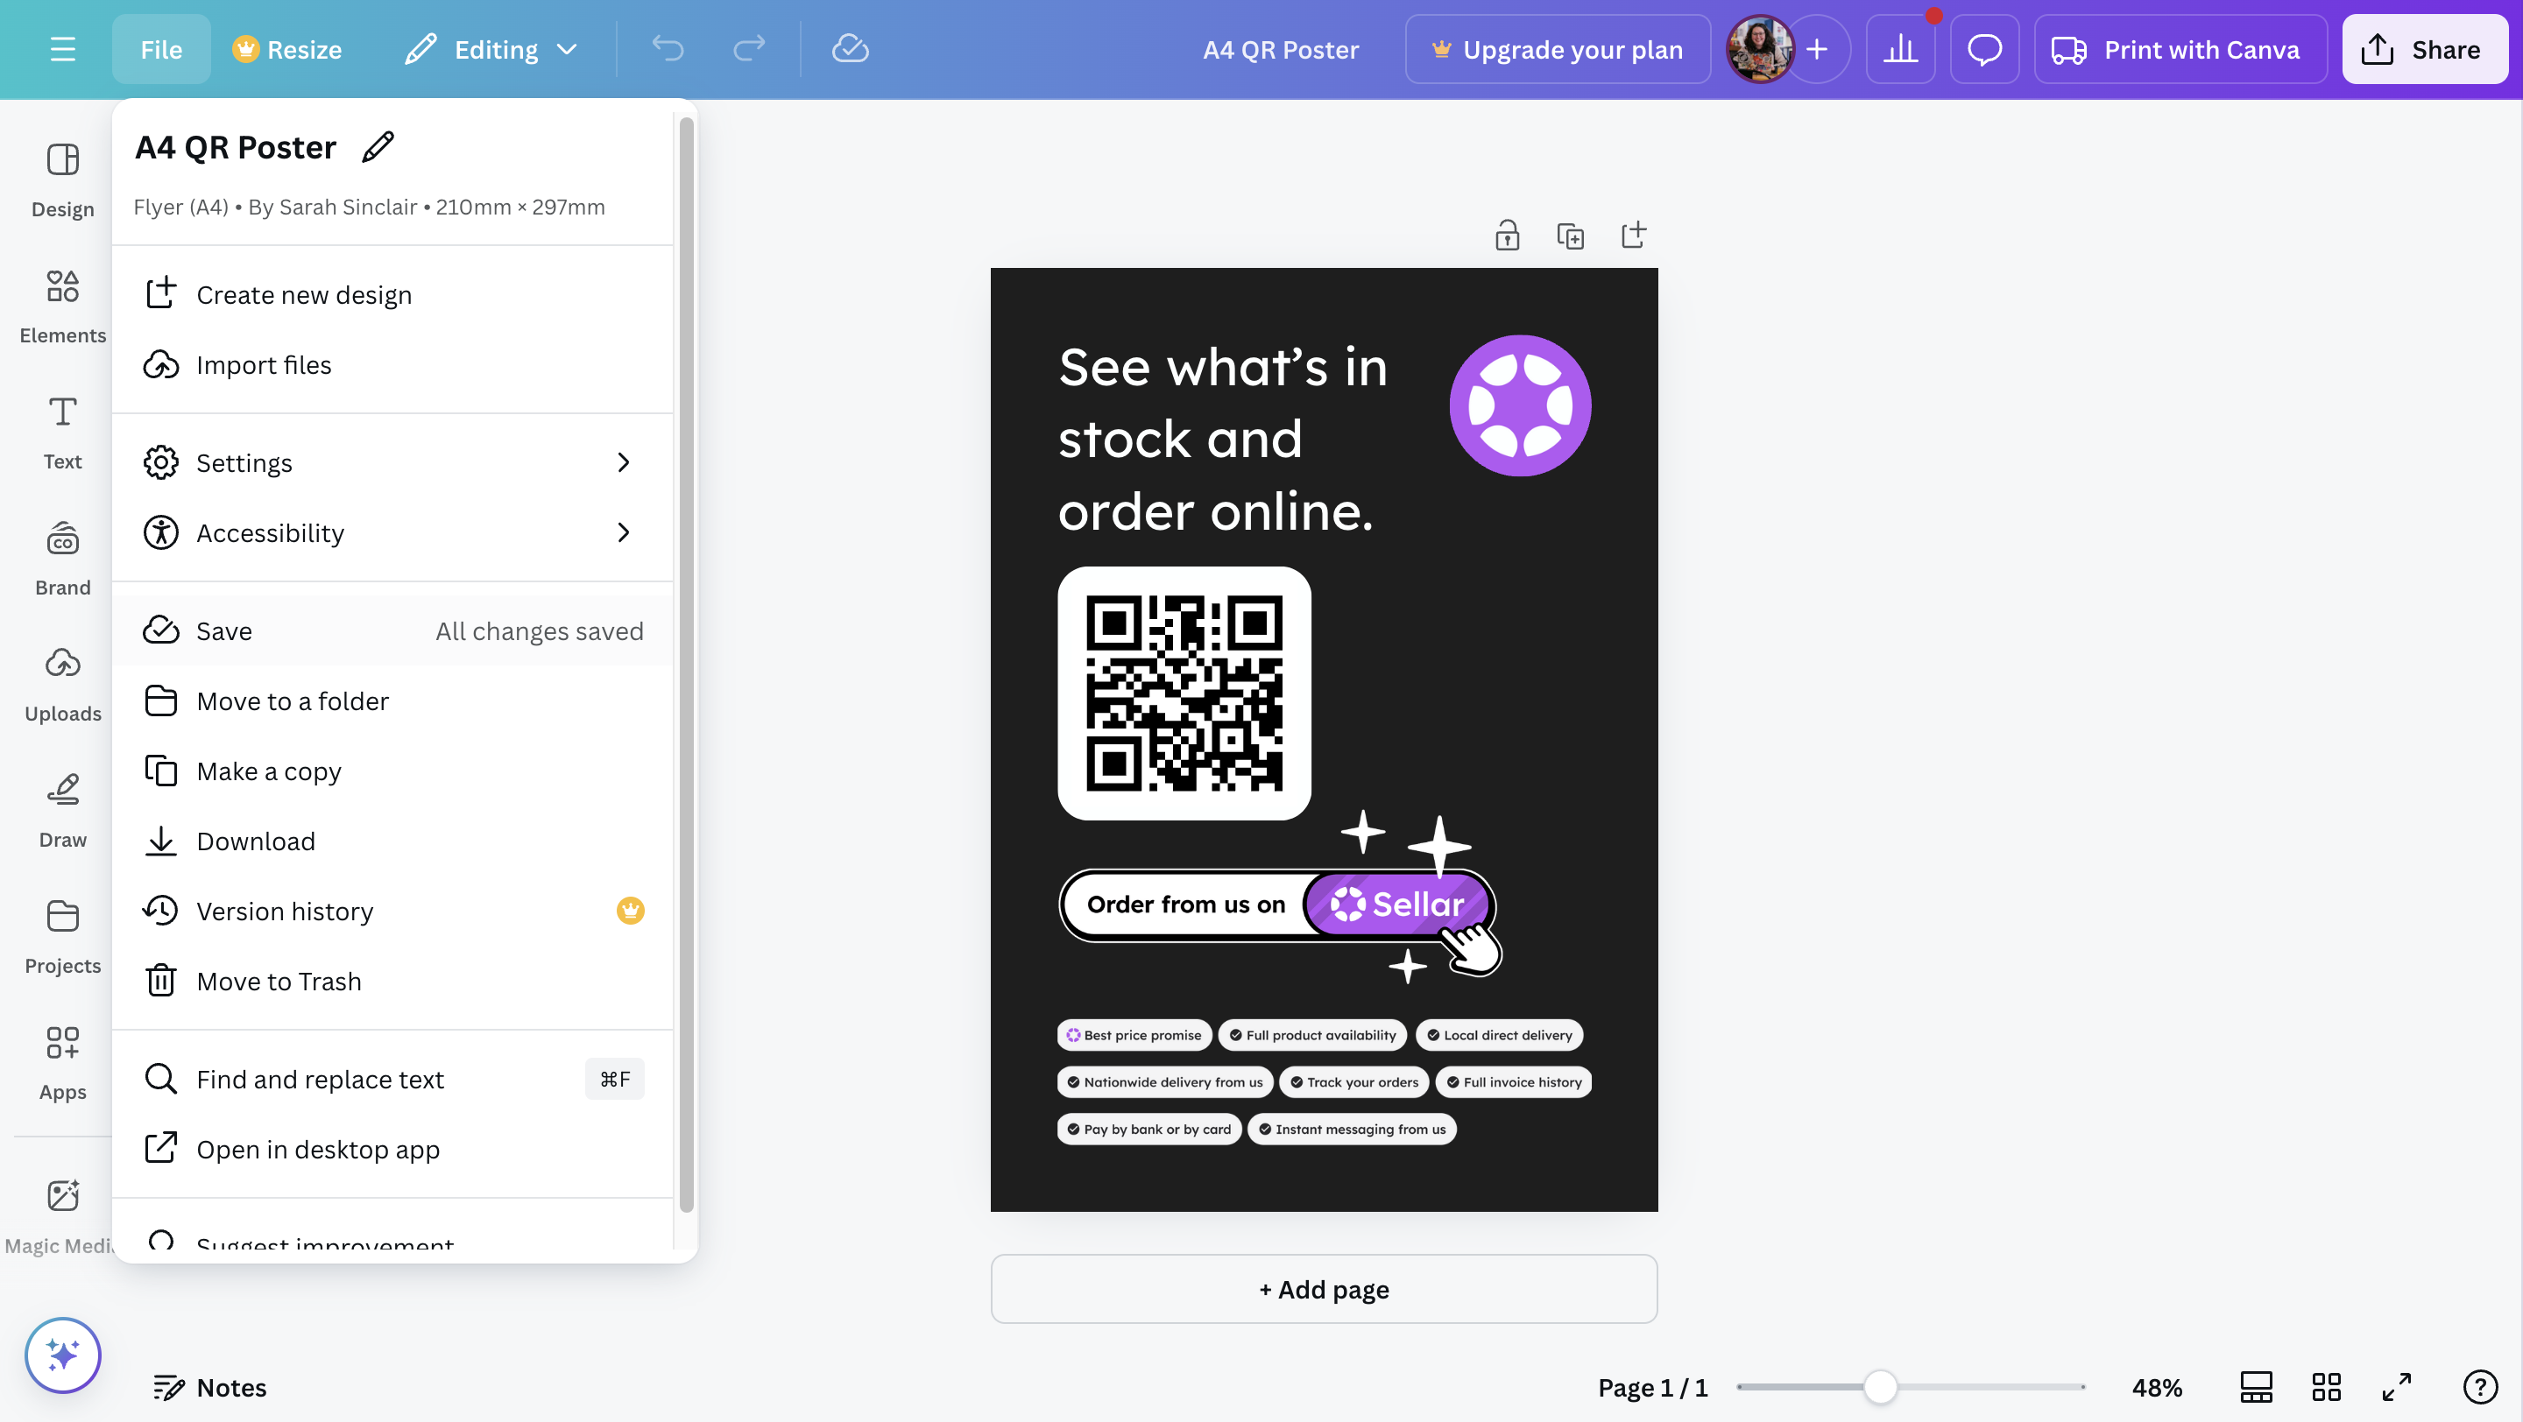2523x1422 pixels.
Task: Open the analytics bar chart icon
Action: coord(1900,49)
